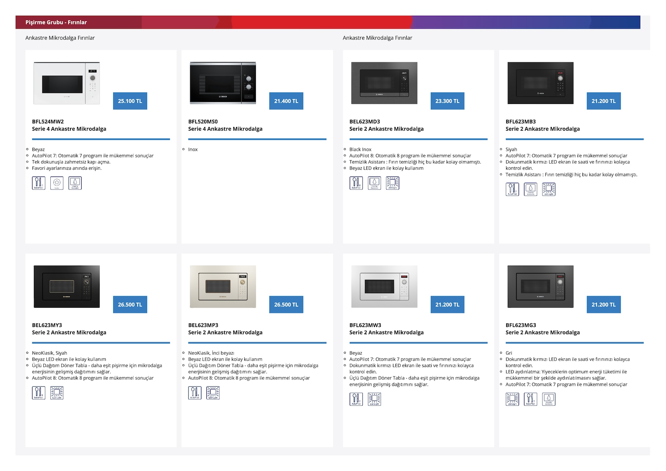Select the model name 'BEL623MP3'

[203, 325]
